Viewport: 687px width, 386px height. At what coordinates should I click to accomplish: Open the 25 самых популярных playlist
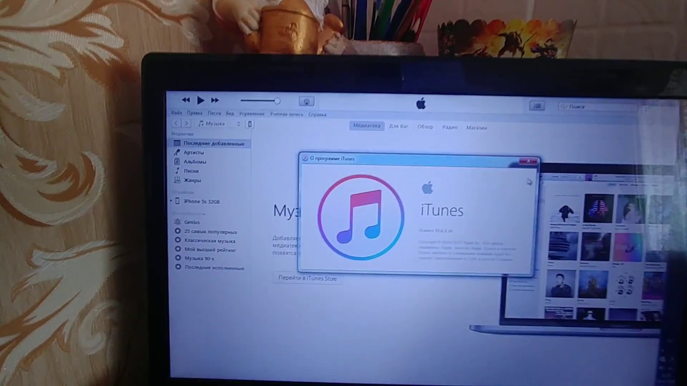[209, 232]
